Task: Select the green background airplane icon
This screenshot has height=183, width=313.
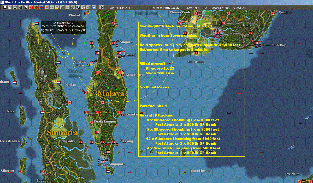Action: pyautogui.click(x=36, y=8)
